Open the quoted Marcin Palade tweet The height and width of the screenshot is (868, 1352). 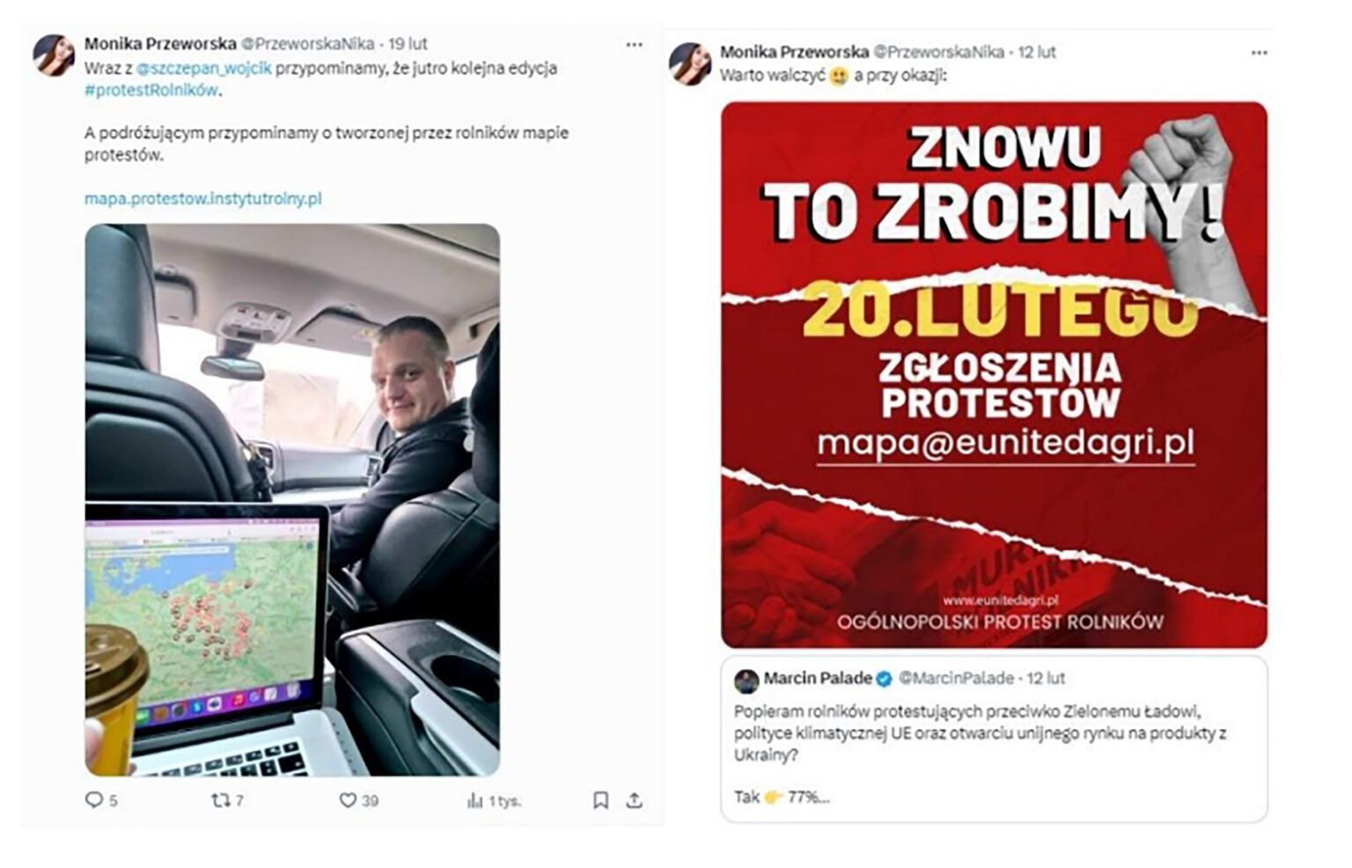pyautogui.click(x=994, y=748)
